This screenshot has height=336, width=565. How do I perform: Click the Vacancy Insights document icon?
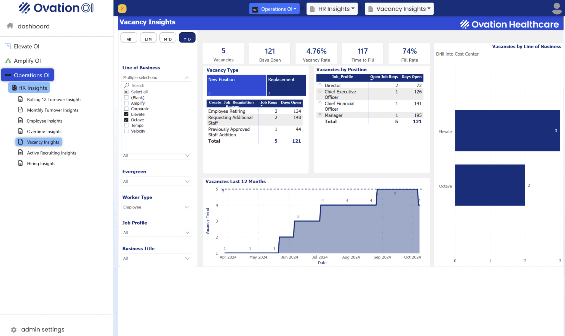(x=20, y=142)
